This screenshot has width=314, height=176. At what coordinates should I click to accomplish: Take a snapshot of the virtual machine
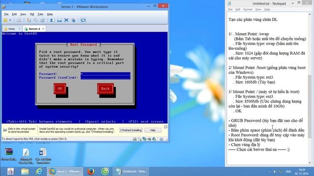point(29,20)
